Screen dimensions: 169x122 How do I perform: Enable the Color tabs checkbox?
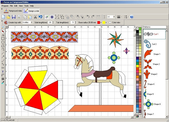[x=110, y=22]
